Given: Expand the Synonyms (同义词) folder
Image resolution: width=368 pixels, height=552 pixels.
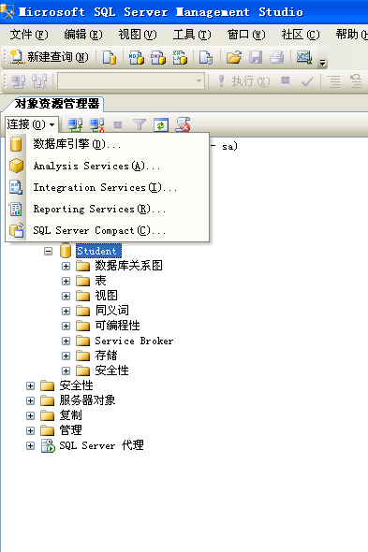Looking at the screenshot, I should 66,311.
